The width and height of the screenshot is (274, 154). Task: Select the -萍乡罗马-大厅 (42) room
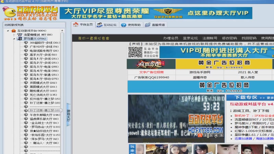coord(44,139)
